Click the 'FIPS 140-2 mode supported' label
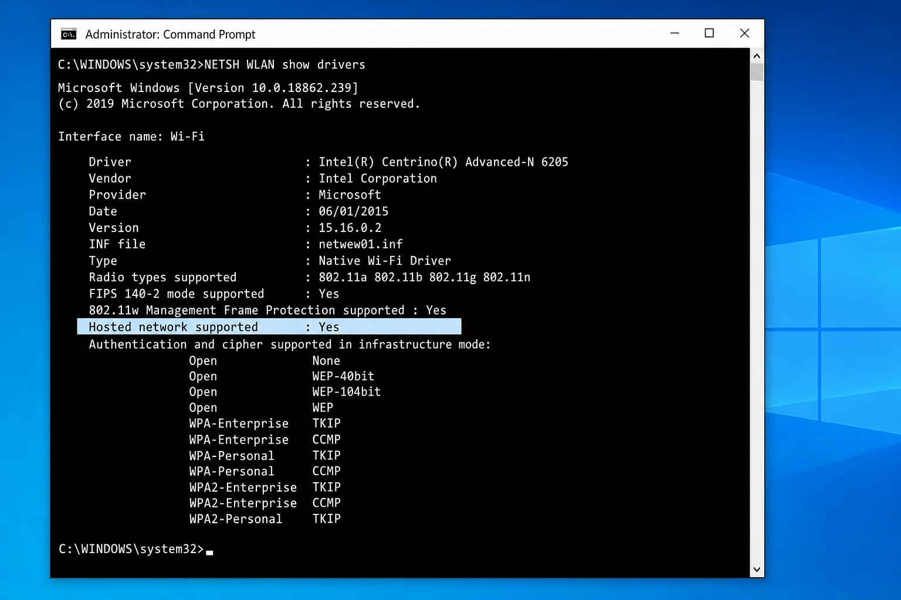This screenshot has width=901, height=600. click(x=177, y=294)
